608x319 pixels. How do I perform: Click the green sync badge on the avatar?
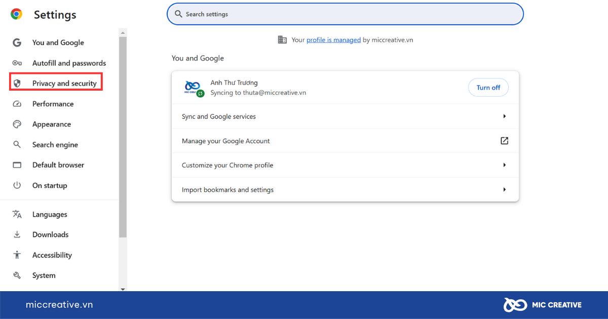tap(201, 94)
